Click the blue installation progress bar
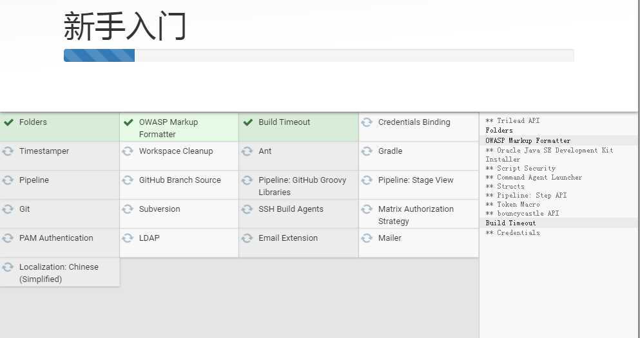640x338 pixels. [99, 55]
